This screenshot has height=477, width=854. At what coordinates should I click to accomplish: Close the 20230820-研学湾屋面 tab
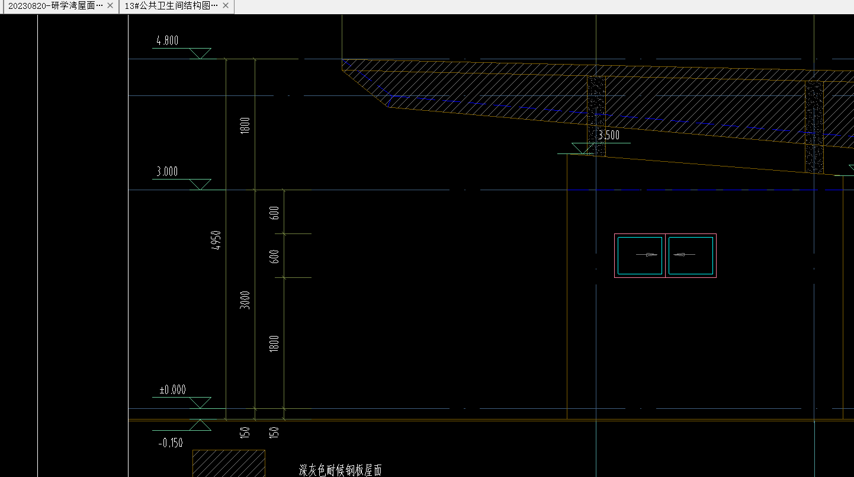click(110, 5)
